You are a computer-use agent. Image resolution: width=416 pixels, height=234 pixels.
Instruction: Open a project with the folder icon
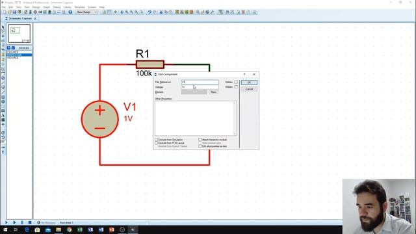10,12
